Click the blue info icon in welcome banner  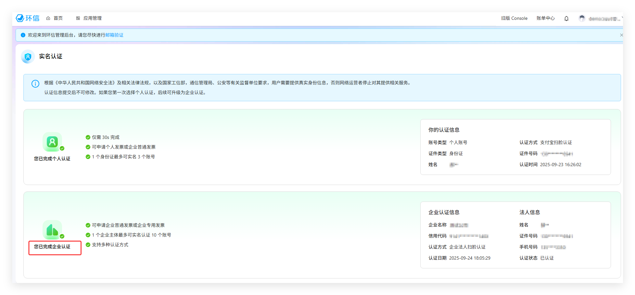click(x=23, y=35)
